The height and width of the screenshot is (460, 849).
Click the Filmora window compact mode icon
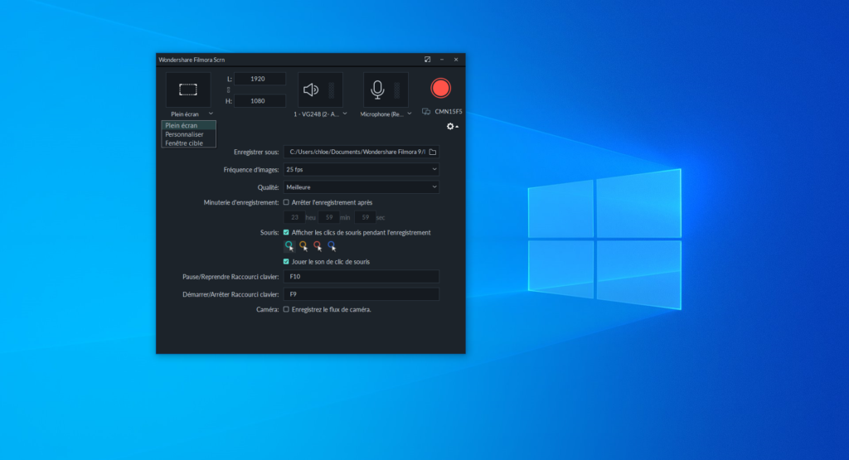427,60
